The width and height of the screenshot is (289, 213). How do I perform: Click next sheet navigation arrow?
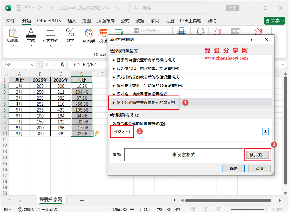pos(20,200)
